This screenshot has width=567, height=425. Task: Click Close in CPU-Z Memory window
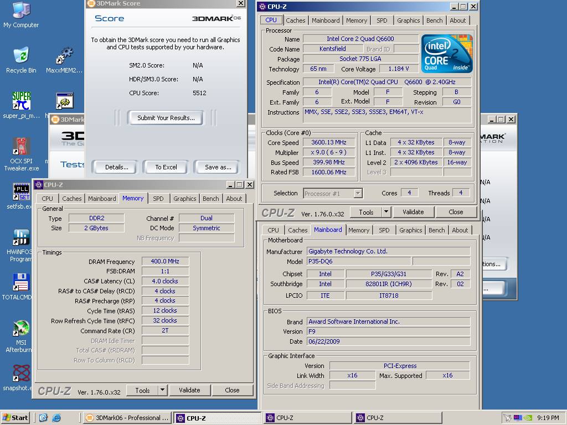coord(232,390)
